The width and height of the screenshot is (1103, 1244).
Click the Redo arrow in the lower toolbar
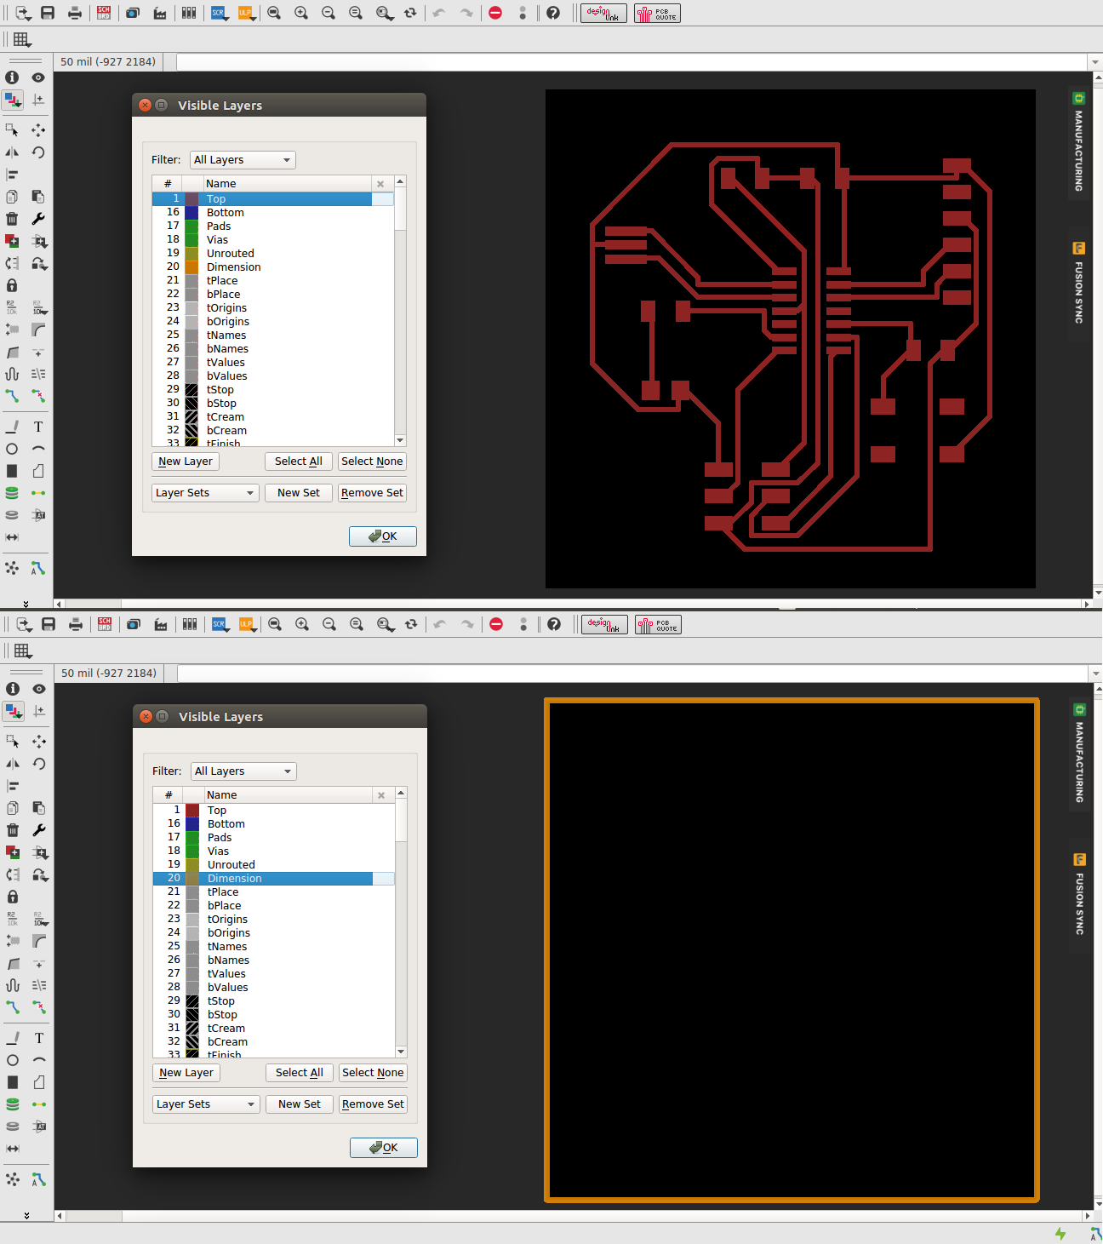tap(467, 624)
